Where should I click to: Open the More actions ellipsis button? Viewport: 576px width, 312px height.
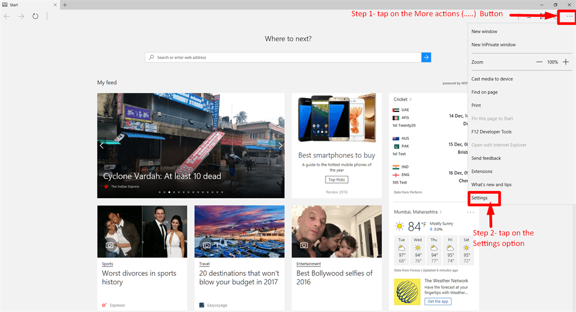click(x=569, y=16)
